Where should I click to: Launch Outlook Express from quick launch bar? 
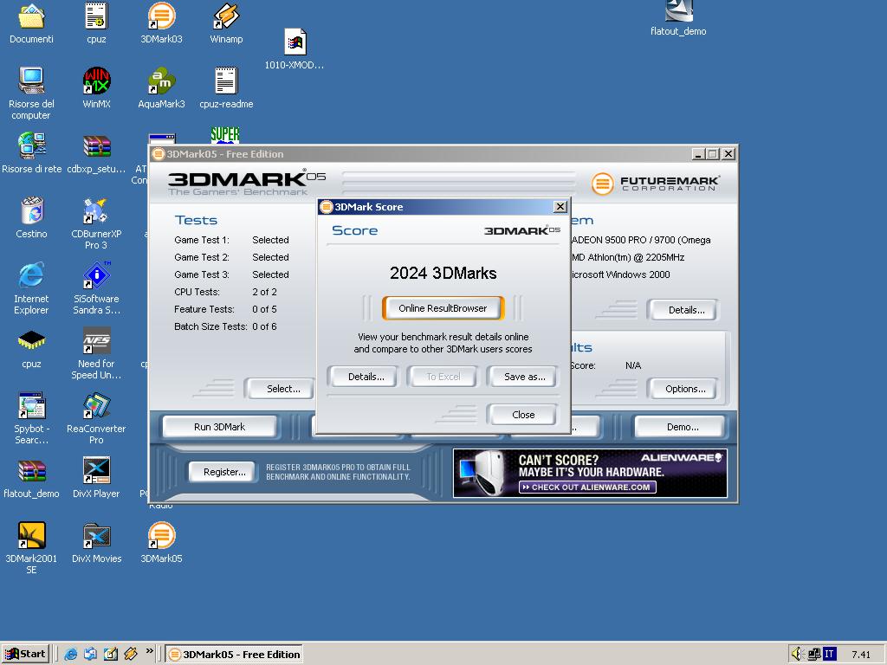[90, 655]
